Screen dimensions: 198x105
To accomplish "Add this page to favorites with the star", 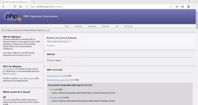I will click(x=171, y=6).
